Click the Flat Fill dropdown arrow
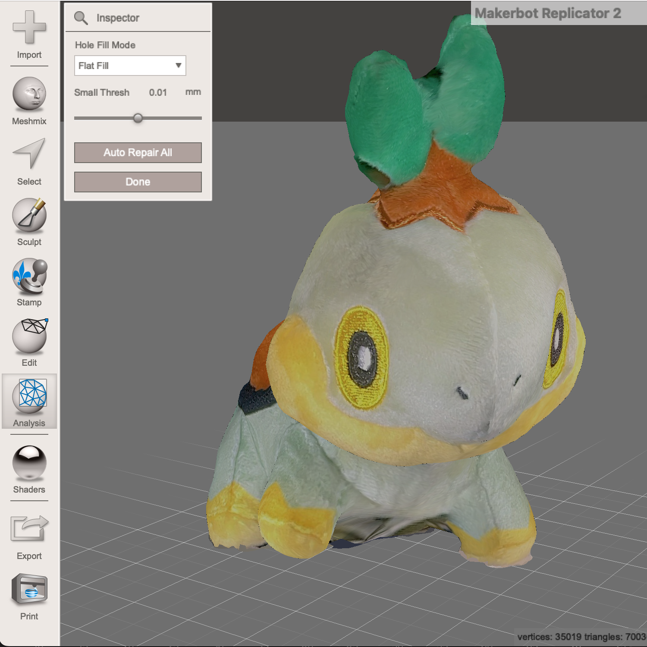647x647 pixels. [178, 66]
